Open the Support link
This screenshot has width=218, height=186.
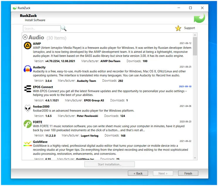click(189, 28)
